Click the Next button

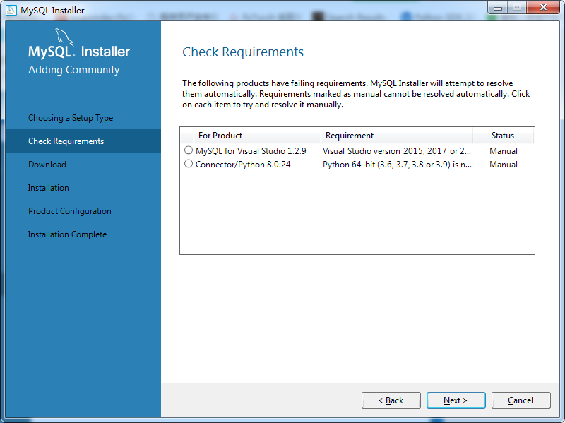pos(456,400)
